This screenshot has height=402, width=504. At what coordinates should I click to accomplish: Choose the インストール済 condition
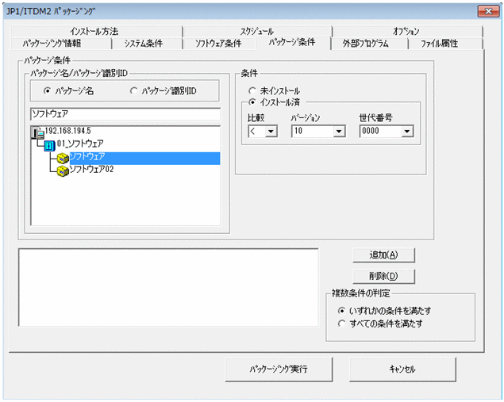[252, 102]
